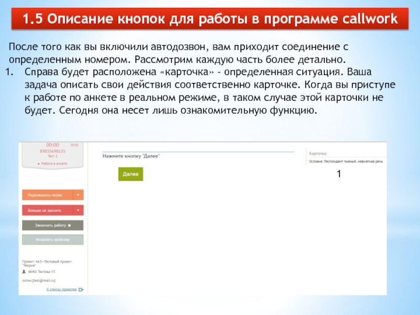
Task: Click the stop square icon in "Закончить работу"
Action: (69, 226)
